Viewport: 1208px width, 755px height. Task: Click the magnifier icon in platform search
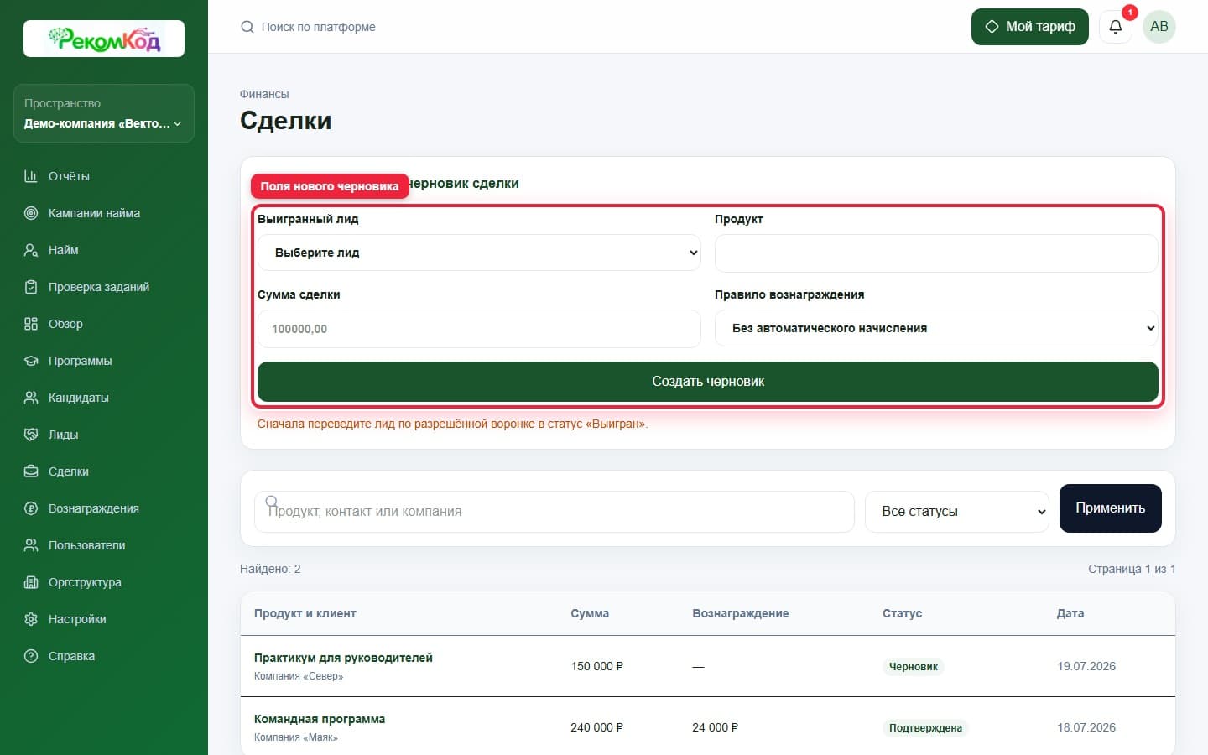[x=247, y=27]
